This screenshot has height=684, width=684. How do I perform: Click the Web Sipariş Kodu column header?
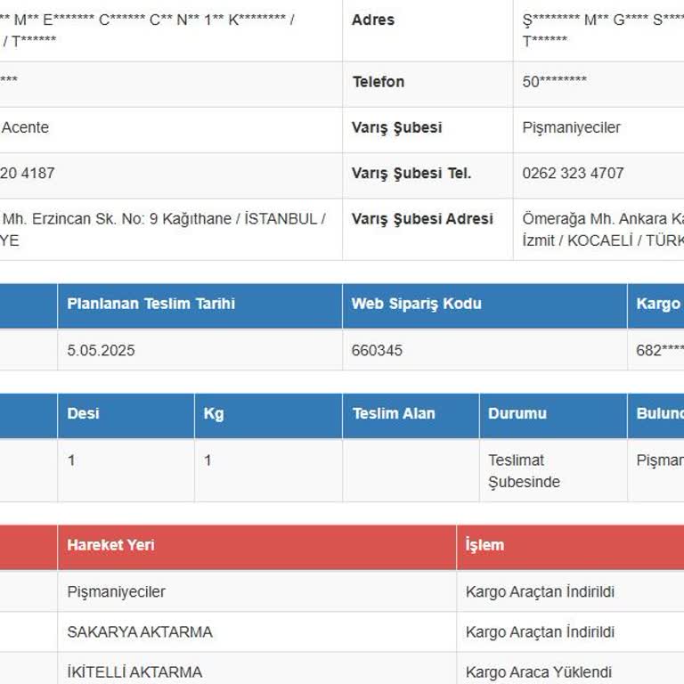[416, 304]
